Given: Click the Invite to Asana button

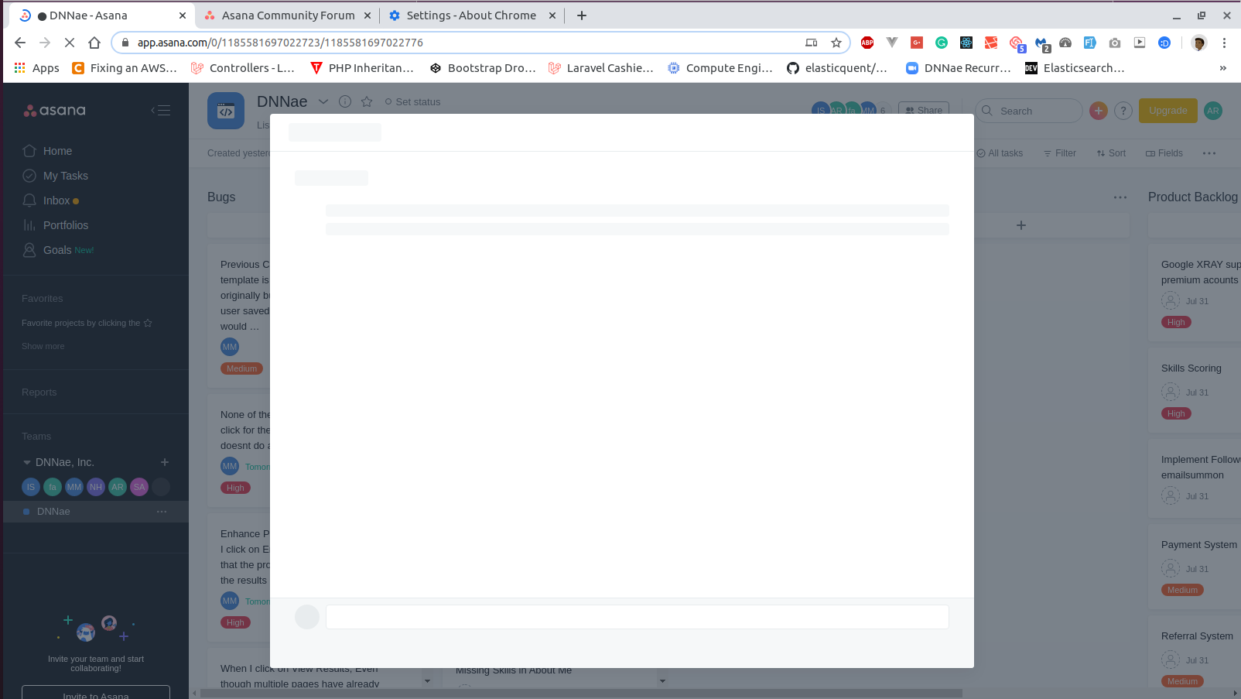Looking at the screenshot, I should pos(96,693).
